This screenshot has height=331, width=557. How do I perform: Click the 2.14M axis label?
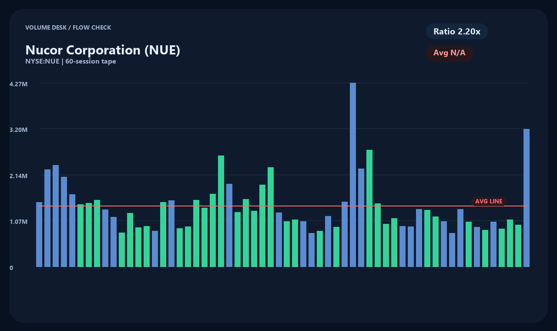[19, 176]
